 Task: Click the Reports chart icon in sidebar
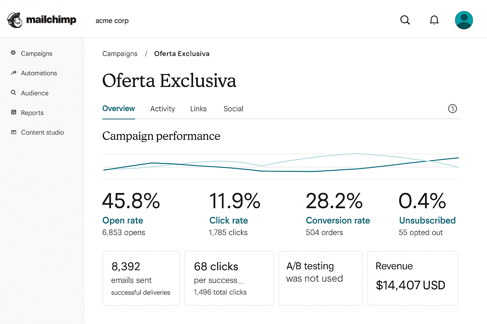point(13,112)
